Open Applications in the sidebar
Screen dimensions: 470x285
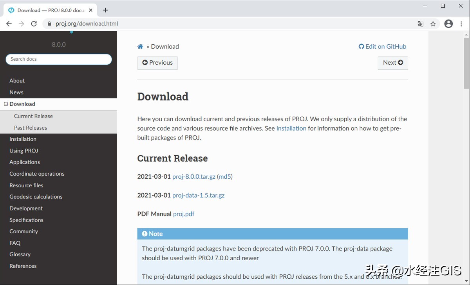(x=25, y=162)
